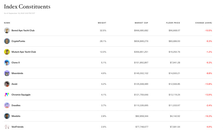This screenshot has width=223, height=138.
Task: Click the Name column header
Action: (7, 23)
